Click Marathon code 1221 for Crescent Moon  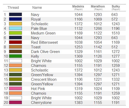pos(98,79)
